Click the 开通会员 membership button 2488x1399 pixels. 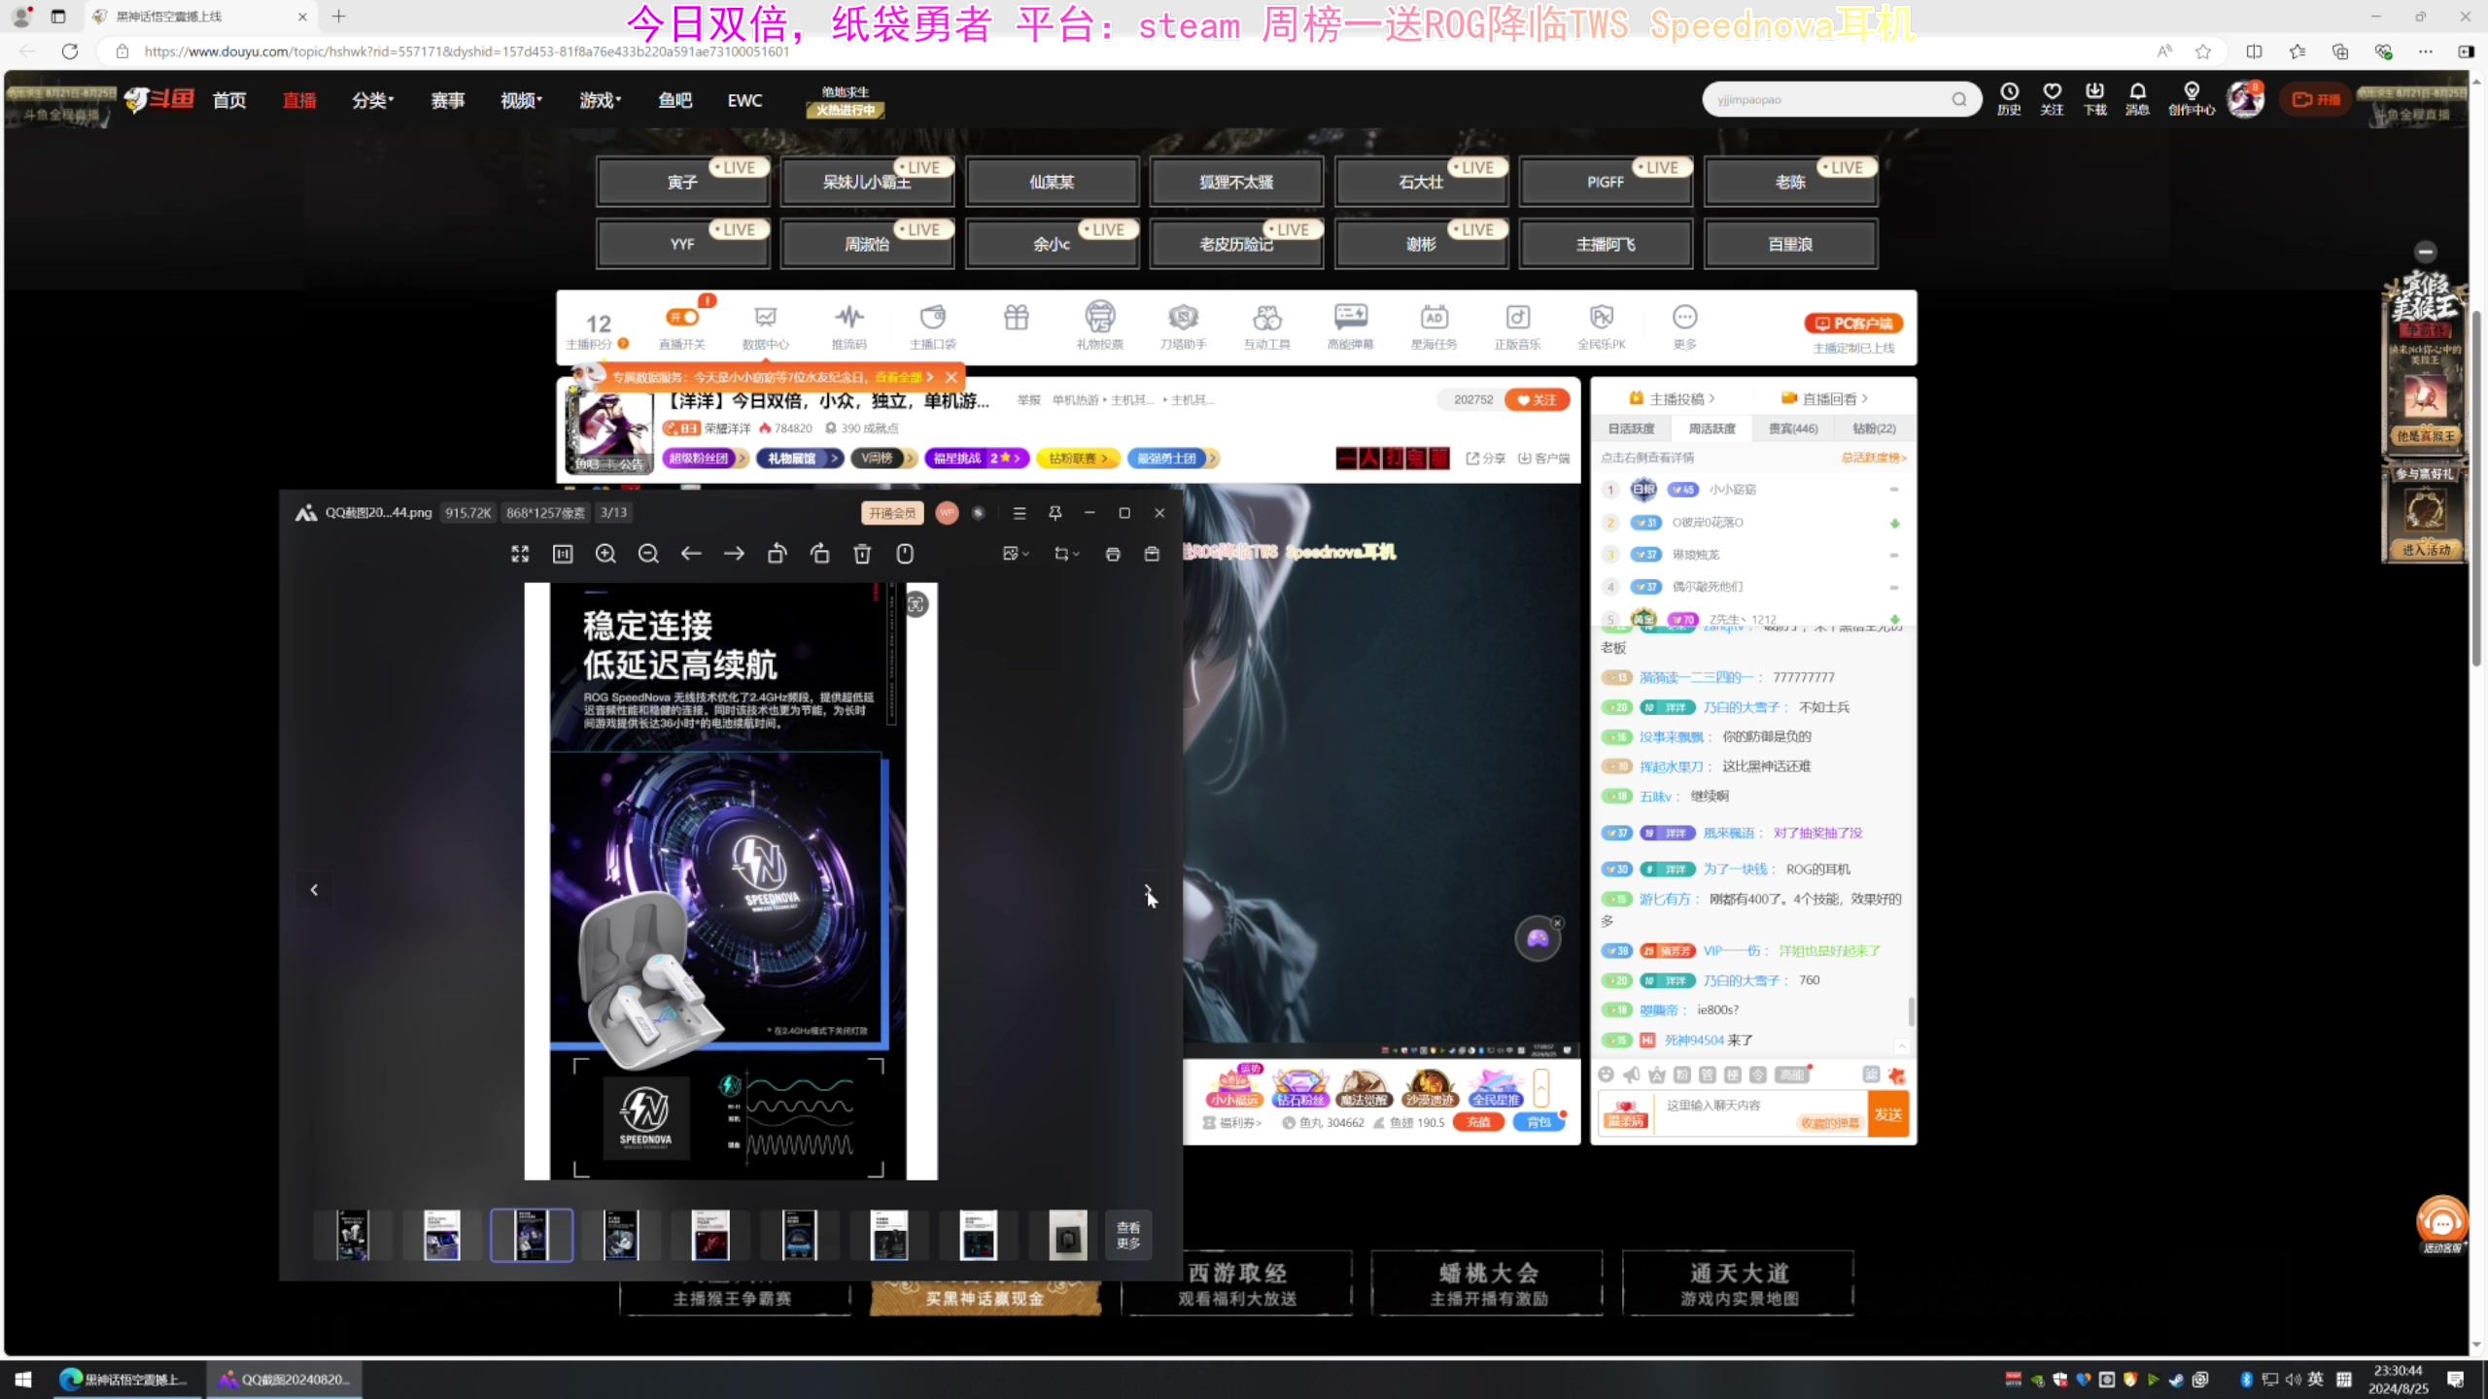point(891,513)
